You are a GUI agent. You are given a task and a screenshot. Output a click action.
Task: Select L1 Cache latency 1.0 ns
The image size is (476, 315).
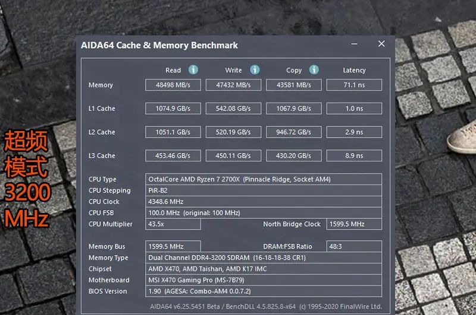click(354, 109)
